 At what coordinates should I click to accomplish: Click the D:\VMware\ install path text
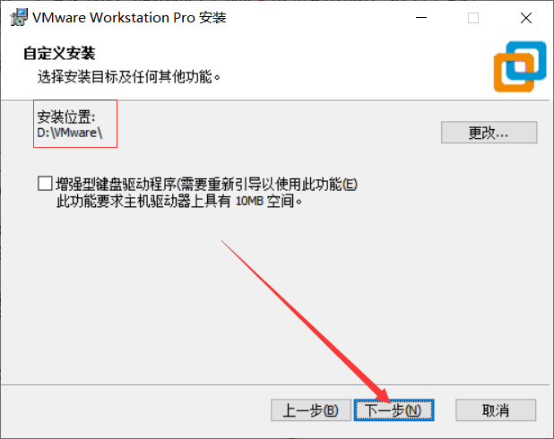click(x=70, y=133)
